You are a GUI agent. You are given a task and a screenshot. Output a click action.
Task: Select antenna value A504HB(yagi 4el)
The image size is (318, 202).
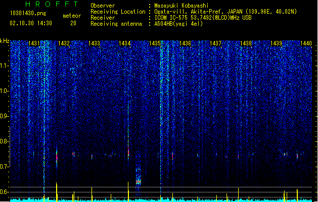pos(178,24)
